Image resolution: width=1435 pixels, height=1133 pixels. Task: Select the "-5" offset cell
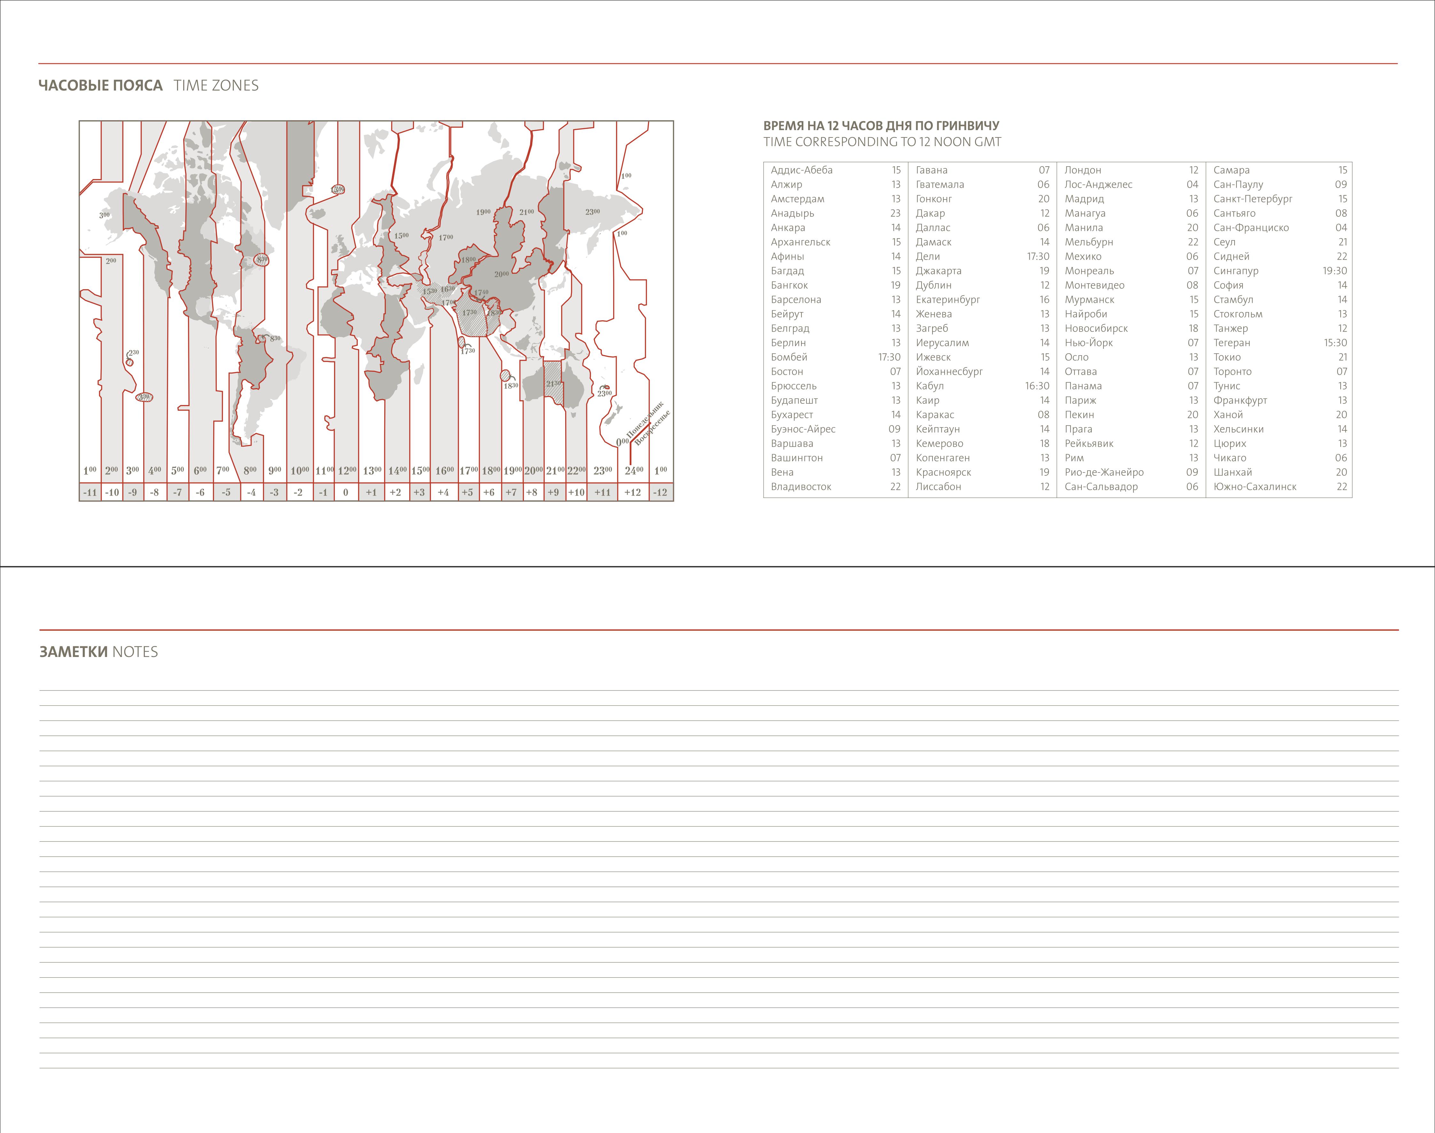click(x=226, y=492)
